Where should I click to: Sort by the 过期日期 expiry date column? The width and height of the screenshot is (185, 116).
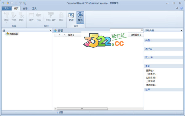136,35
